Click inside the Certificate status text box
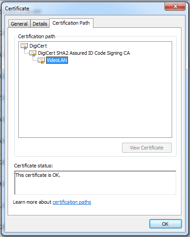Image resolution: width=190 pixels, height=237 pixels. [x=95, y=183]
